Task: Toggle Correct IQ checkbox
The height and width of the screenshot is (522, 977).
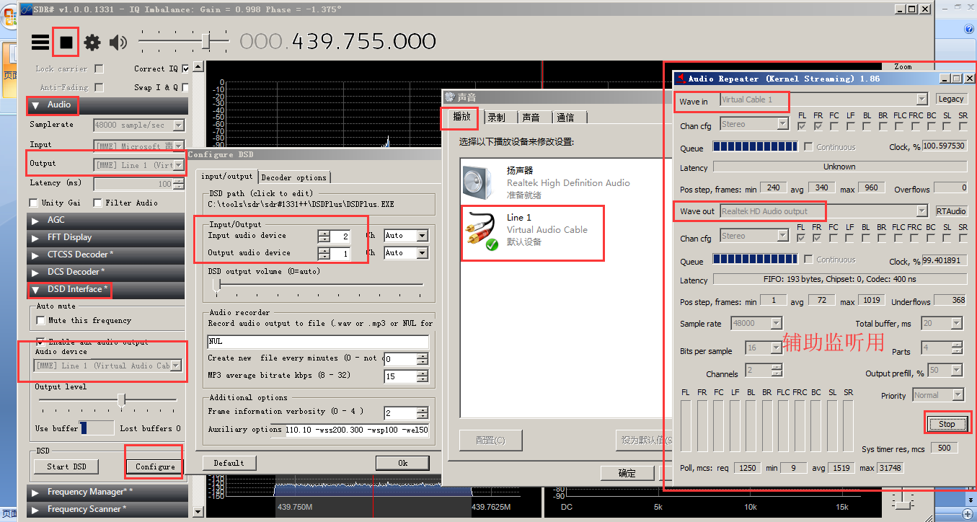Action: [185, 69]
